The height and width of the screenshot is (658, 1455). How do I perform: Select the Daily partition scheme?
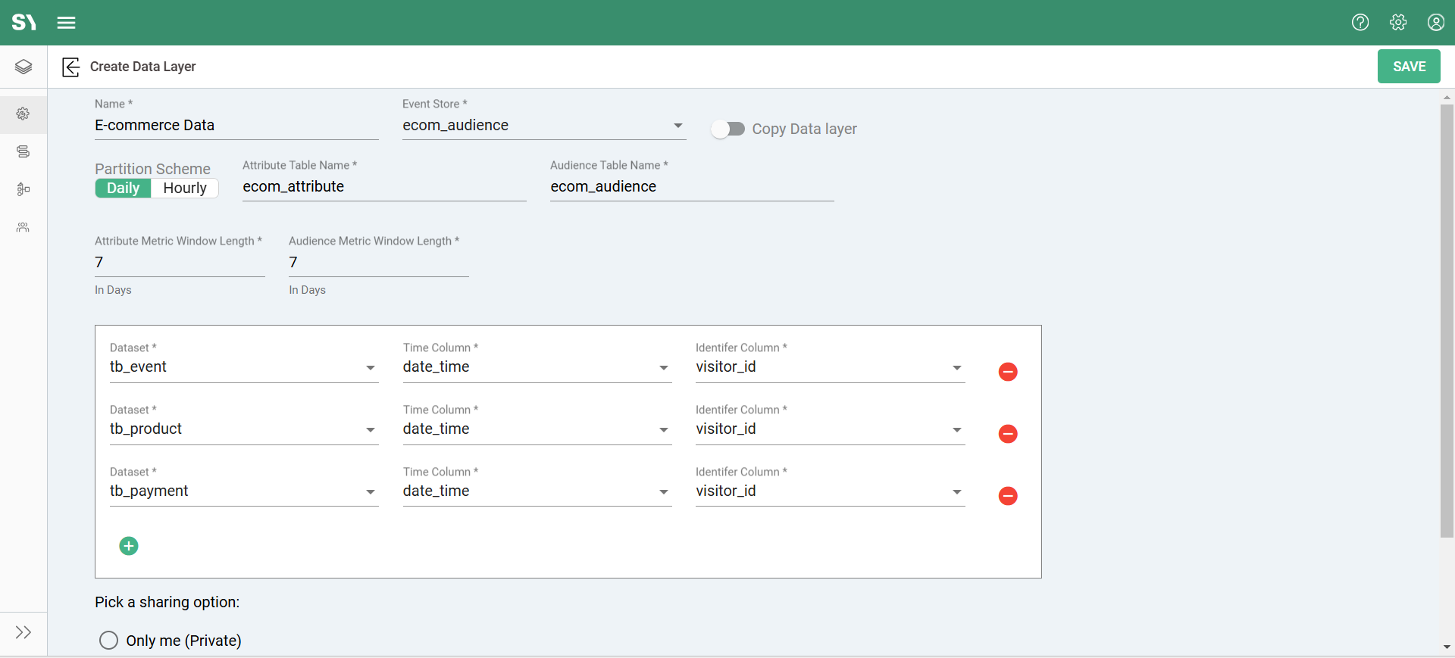click(x=123, y=189)
